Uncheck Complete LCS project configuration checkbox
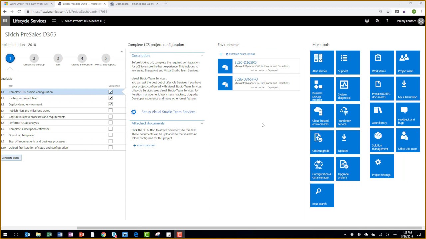 (x=110, y=92)
